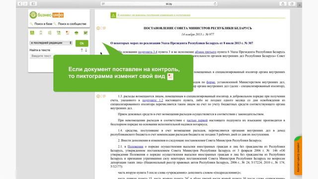Image resolution: width=318 pixels, height=179 pixels.
Task: Open the 'в последней редакции' dropdown
Action: 51,43
